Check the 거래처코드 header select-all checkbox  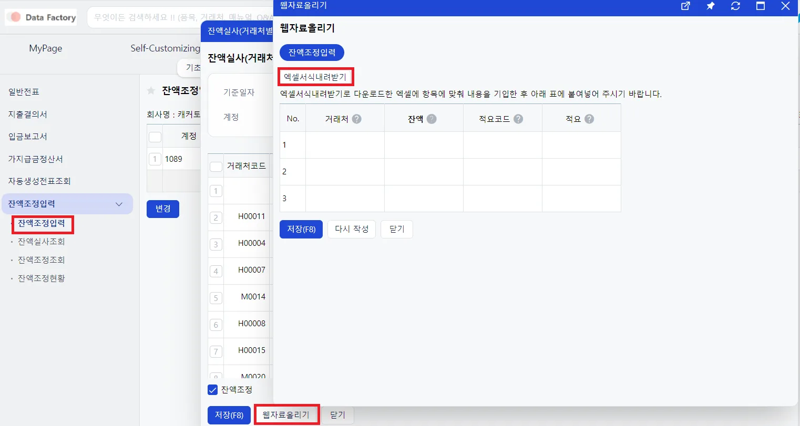(216, 167)
